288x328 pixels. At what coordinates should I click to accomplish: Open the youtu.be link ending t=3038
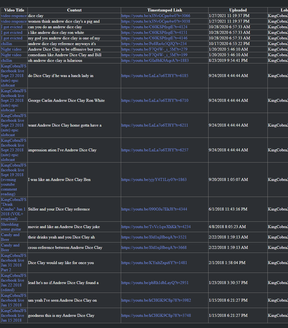pos(156,21)
